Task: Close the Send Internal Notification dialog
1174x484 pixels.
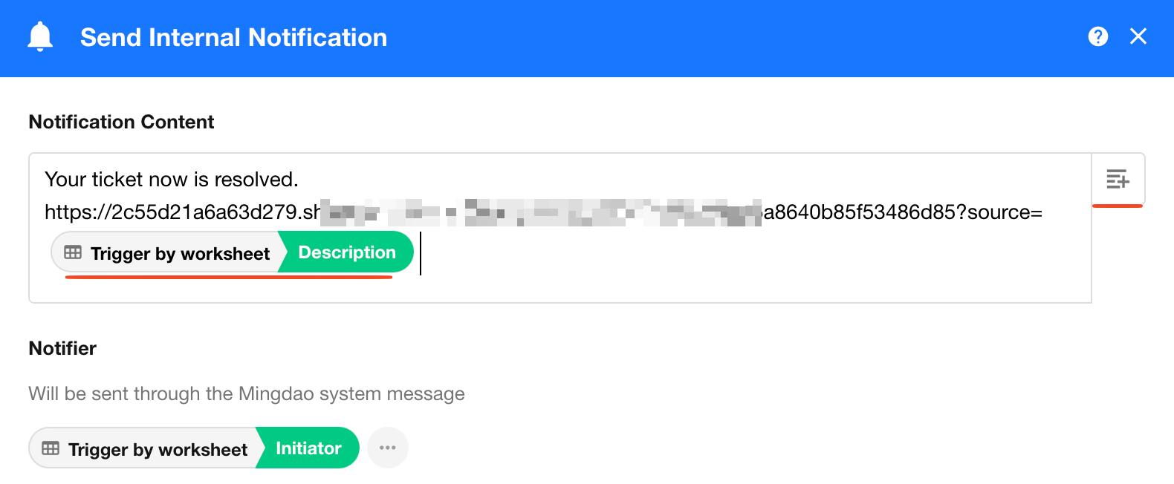Action: tap(1138, 36)
